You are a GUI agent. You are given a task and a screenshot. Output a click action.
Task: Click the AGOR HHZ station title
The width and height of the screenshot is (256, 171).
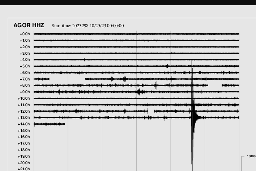29,25
